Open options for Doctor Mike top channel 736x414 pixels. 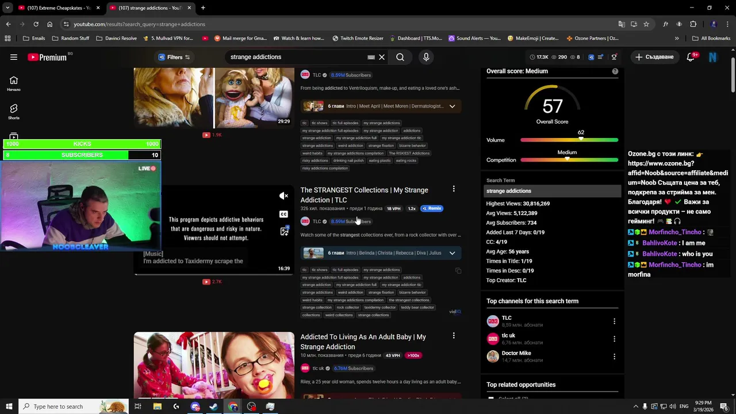point(614,356)
